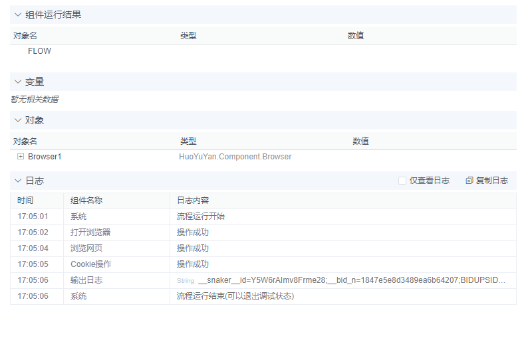
Task: Click the HuoYuYan.Component.Browser type cell
Action: click(235, 157)
